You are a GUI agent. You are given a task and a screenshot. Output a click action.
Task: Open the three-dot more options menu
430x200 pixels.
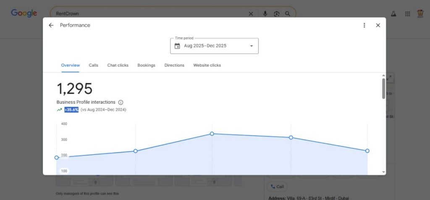364,25
